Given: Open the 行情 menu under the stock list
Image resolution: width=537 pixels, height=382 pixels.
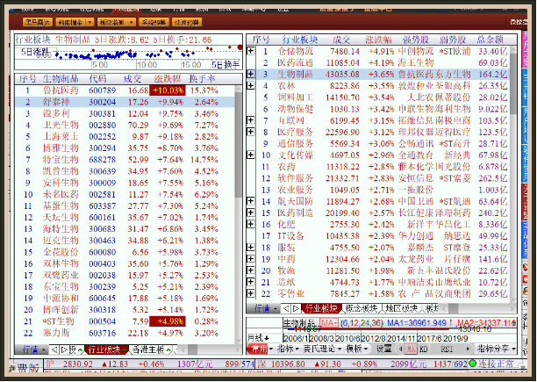Looking at the screenshot, I should click(x=33, y=350).
